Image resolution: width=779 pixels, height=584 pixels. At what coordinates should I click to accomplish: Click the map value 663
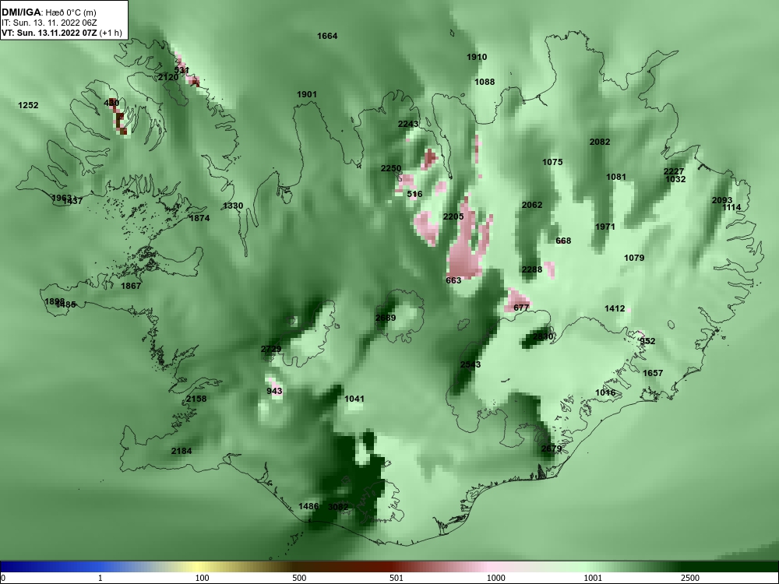[x=453, y=280]
